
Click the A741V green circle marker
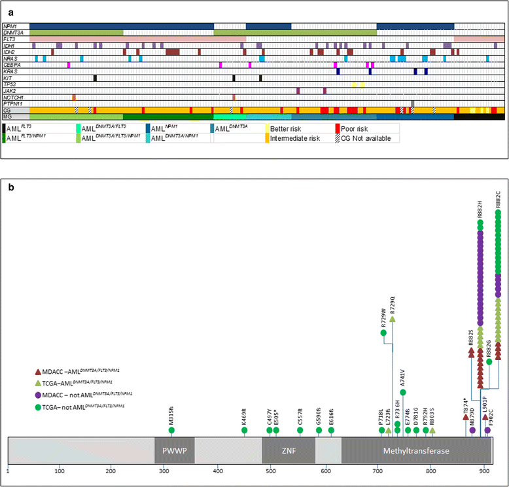coord(403,392)
